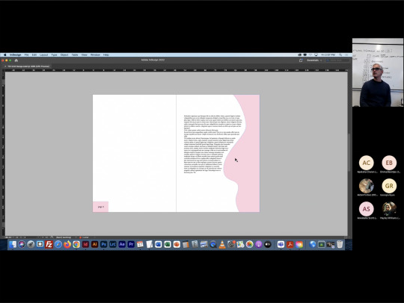
Task: Select the AS participant avatar
Action: pyautogui.click(x=366, y=209)
